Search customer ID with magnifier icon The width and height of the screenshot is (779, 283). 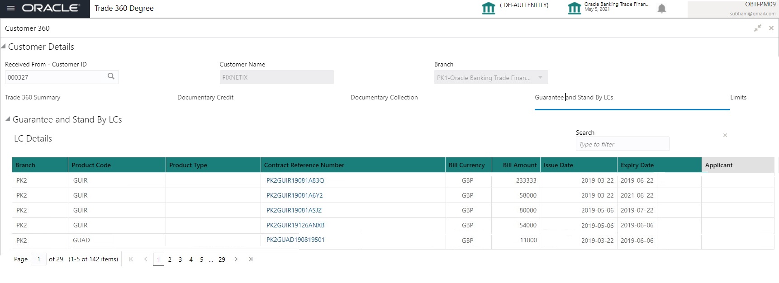(x=111, y=76)
